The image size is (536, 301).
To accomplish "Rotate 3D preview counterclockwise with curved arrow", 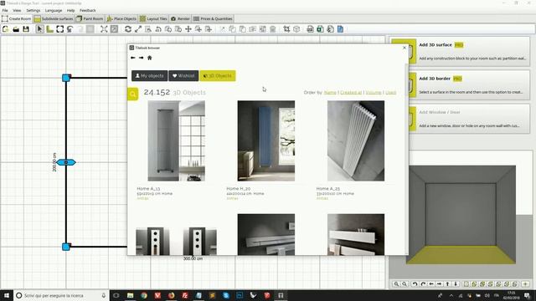I will (x=415, y=284).
